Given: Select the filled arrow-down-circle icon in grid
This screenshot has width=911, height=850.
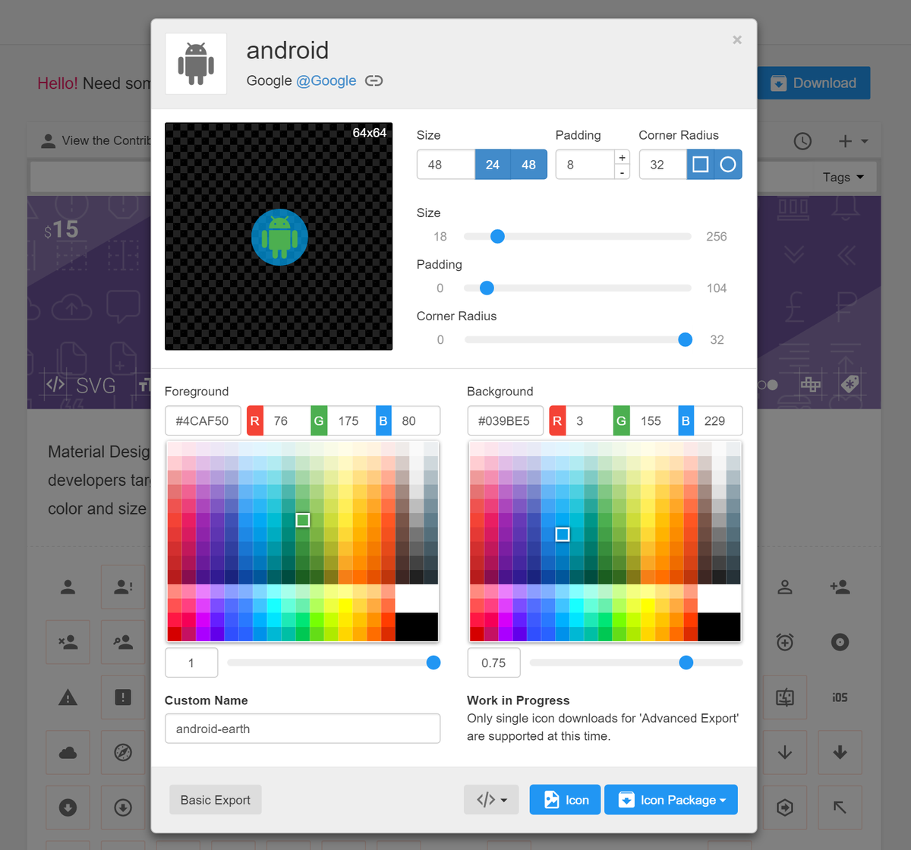Looking at the screenshot, I should click(68, 807).
